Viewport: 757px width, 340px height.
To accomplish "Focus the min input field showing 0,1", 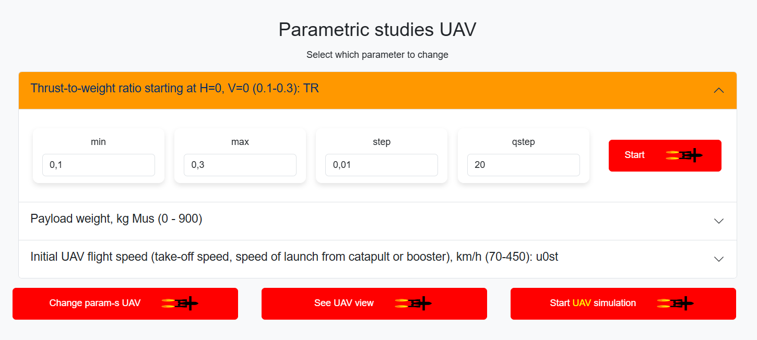I will pos(99,165).
